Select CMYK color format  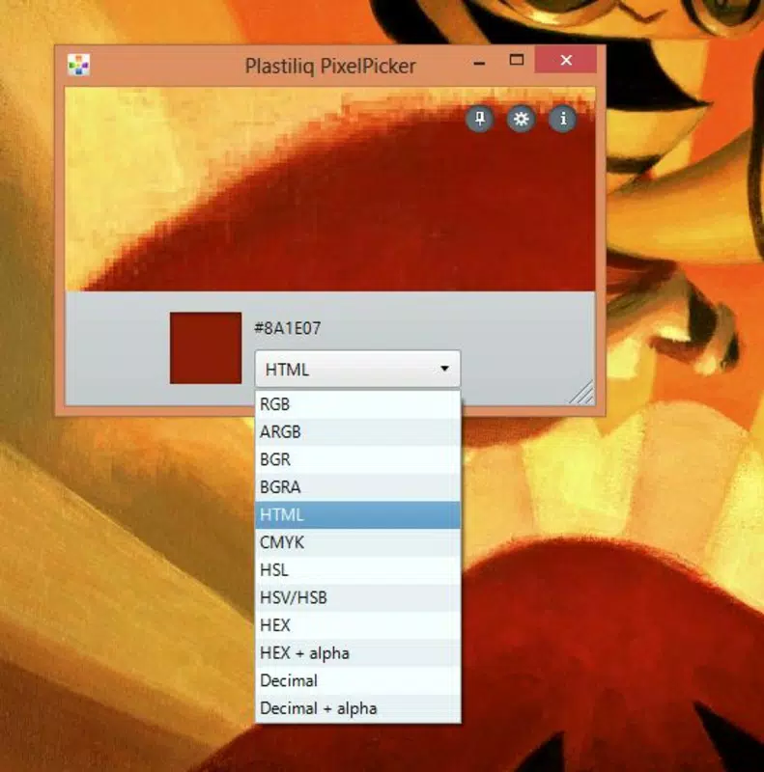tap(357, 542)
